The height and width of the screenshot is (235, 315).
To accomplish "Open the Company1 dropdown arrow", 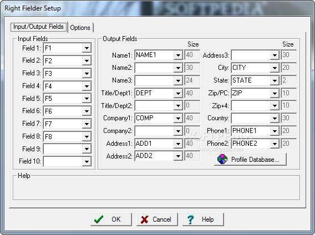I will tap(178, 118).
